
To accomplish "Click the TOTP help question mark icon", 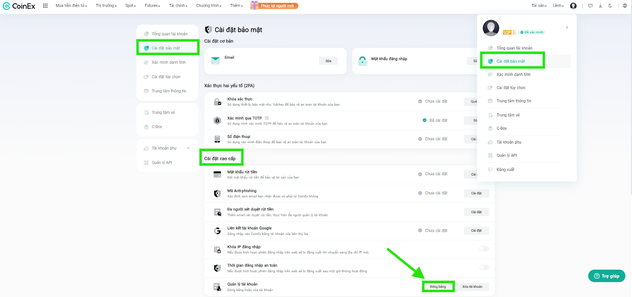I will tap(267, 118).
